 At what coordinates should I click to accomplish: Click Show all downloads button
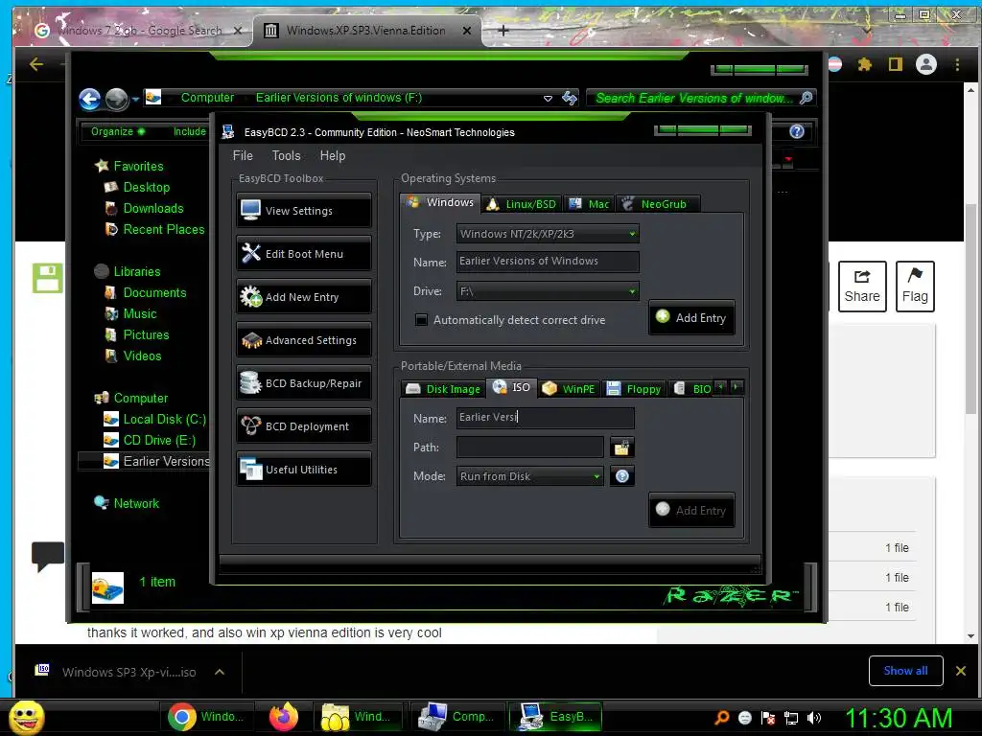(905, 671)
